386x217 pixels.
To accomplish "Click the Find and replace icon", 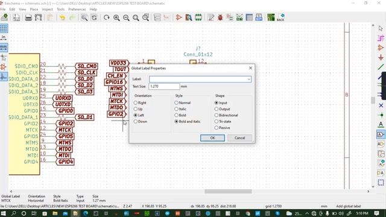I will (x=84, y=17).
